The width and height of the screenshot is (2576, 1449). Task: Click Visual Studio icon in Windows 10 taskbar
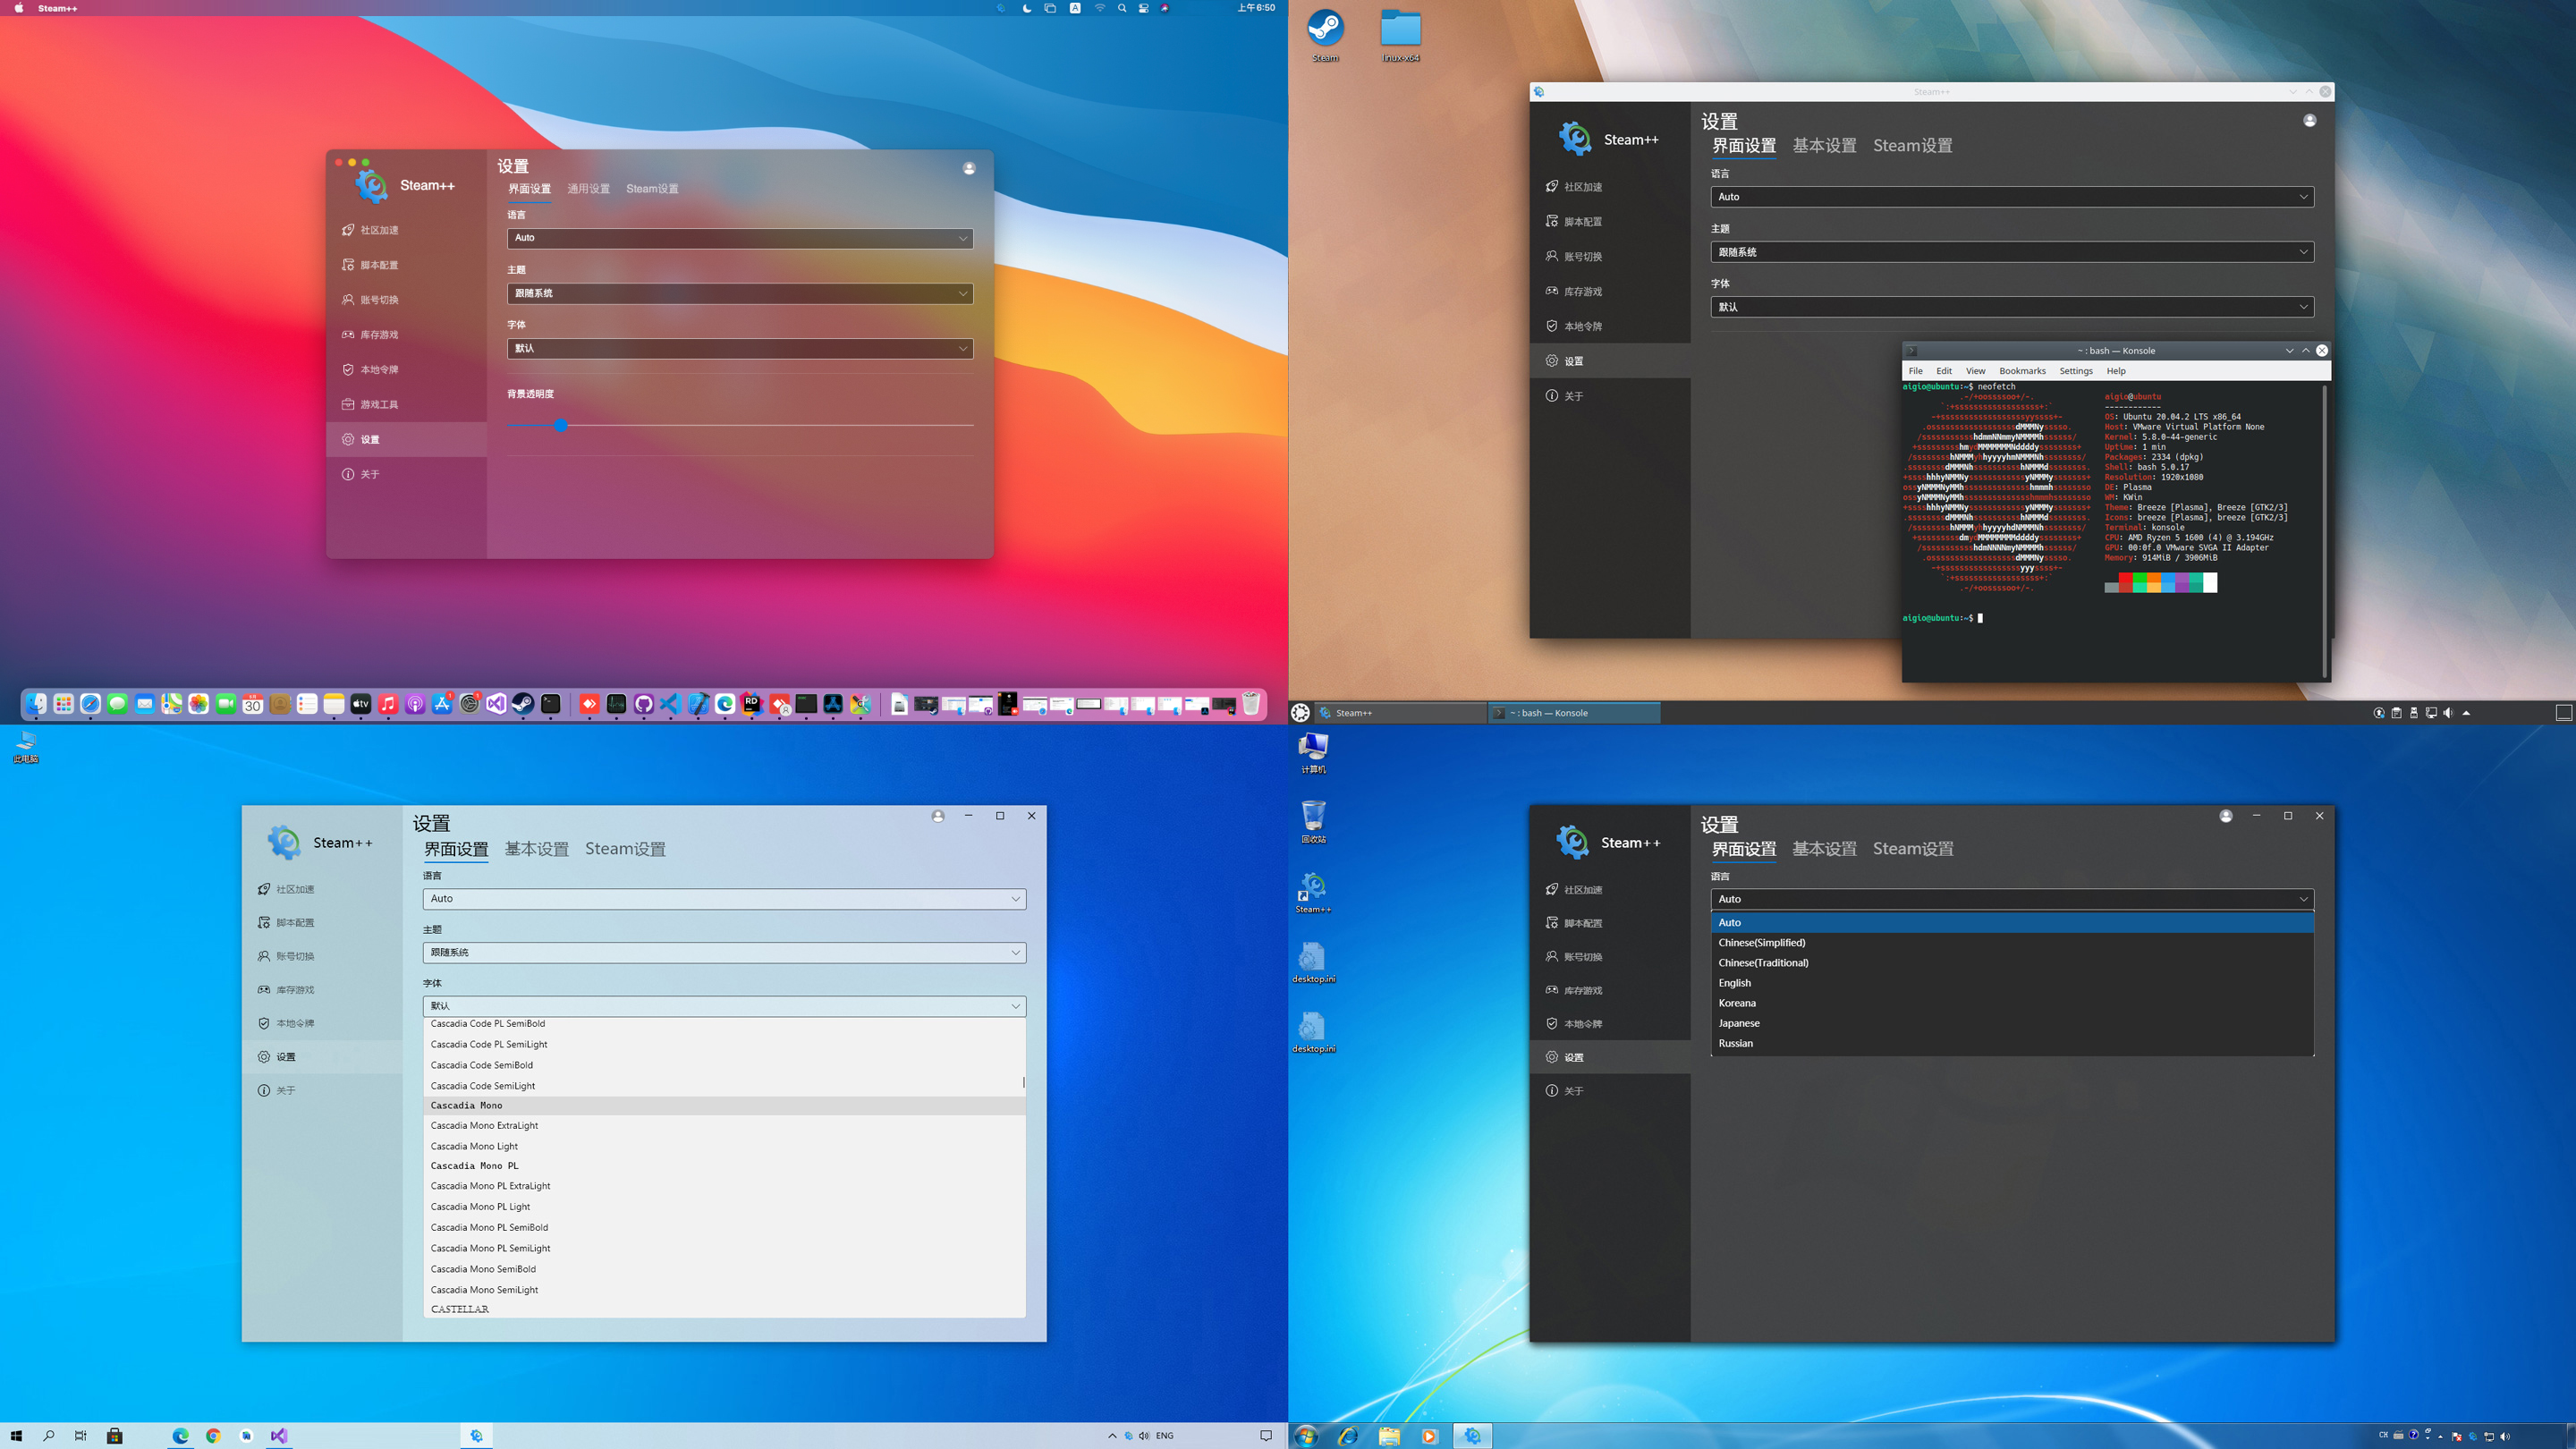click(x=278, y=1435)
